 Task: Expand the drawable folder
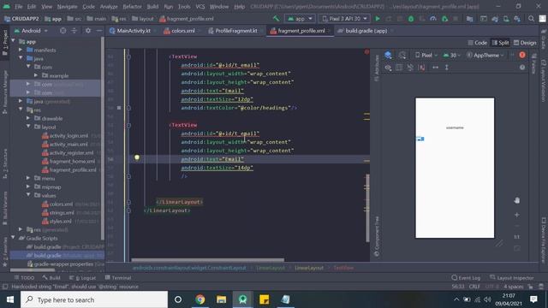click(28, 118)
